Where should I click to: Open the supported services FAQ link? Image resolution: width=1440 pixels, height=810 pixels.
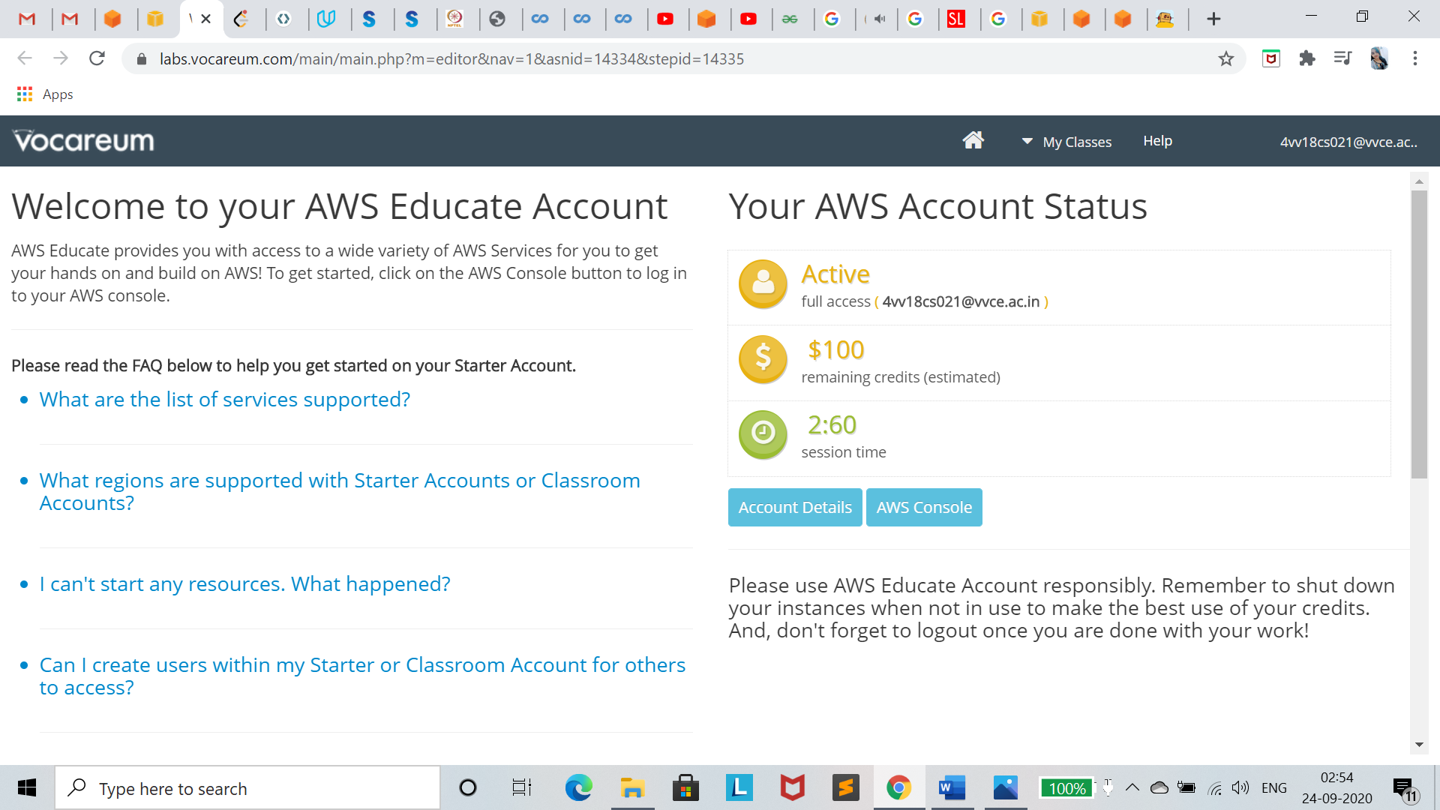[x=225, y=399]
